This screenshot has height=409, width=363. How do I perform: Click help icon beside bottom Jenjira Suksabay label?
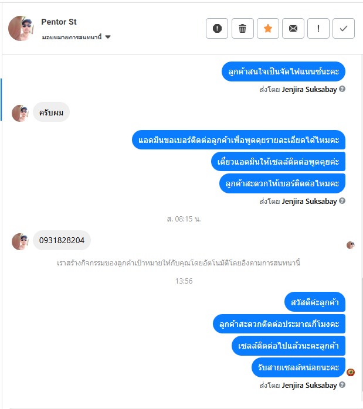(342, 385)
